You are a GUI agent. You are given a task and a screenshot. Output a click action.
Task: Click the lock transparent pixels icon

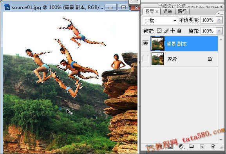159,31
